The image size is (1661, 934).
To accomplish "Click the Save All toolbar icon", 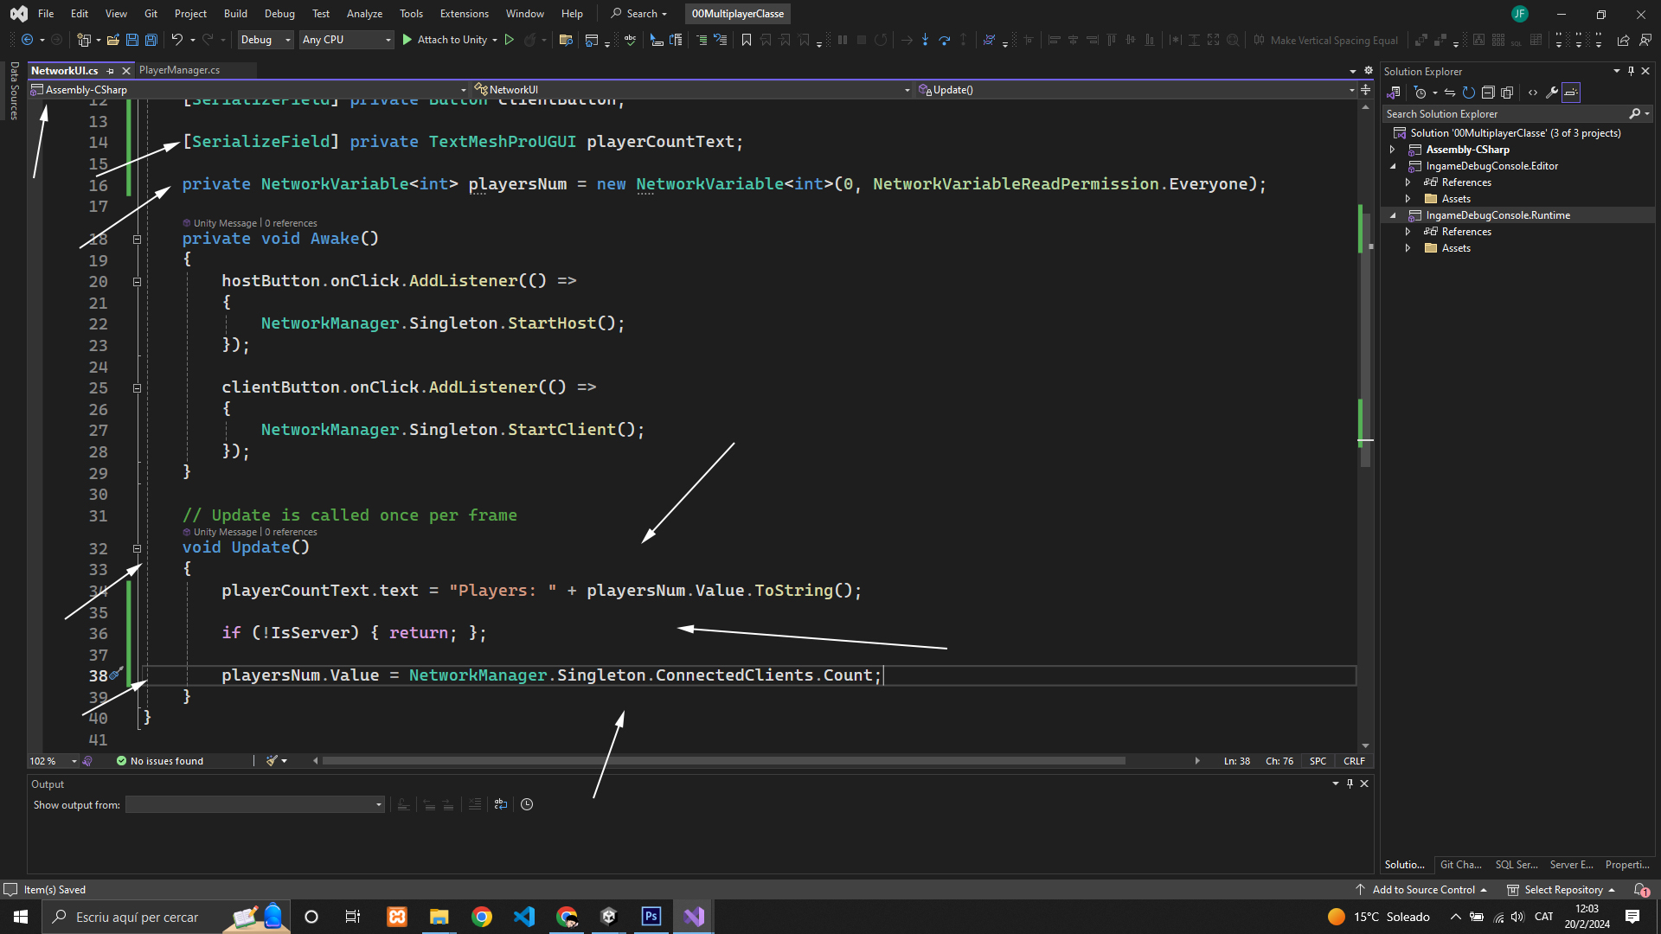I will [151, 40].
